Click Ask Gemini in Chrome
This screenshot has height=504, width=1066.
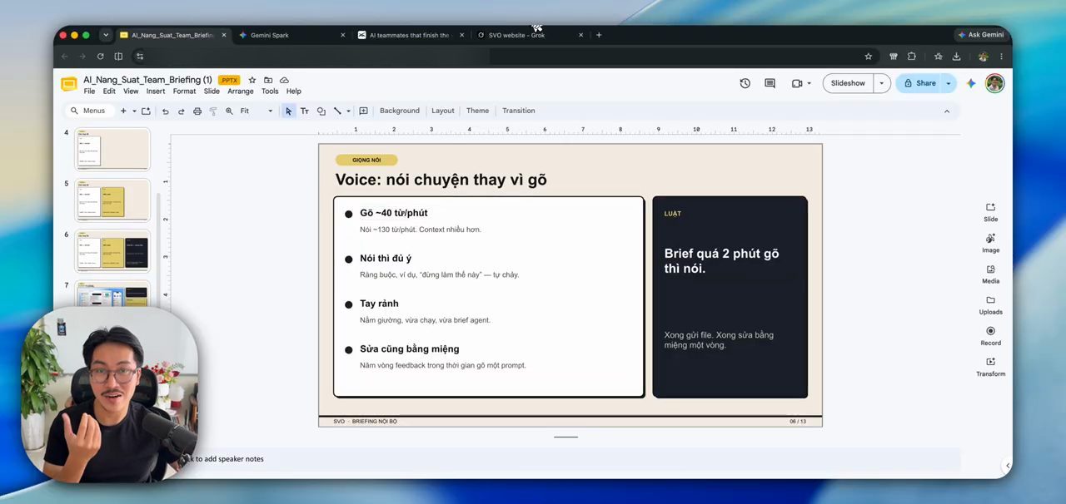point(981,35)
